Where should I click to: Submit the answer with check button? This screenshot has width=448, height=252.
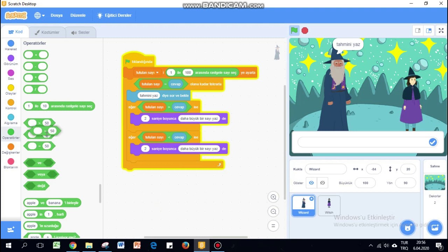(433, 142)
